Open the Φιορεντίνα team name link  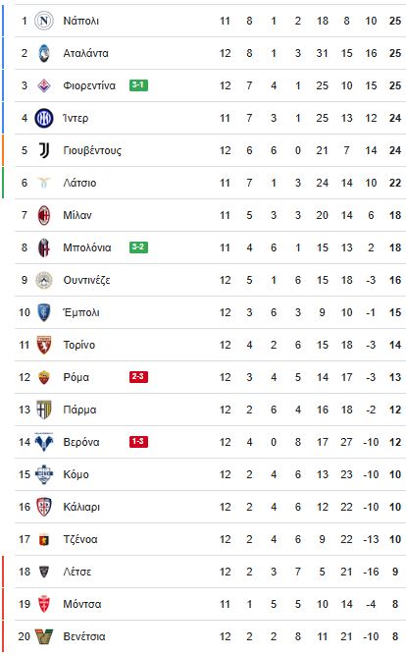(x=89, y=85)
